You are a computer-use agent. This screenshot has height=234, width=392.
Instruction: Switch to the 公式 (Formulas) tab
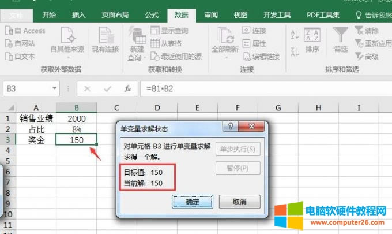coord(152,15)
